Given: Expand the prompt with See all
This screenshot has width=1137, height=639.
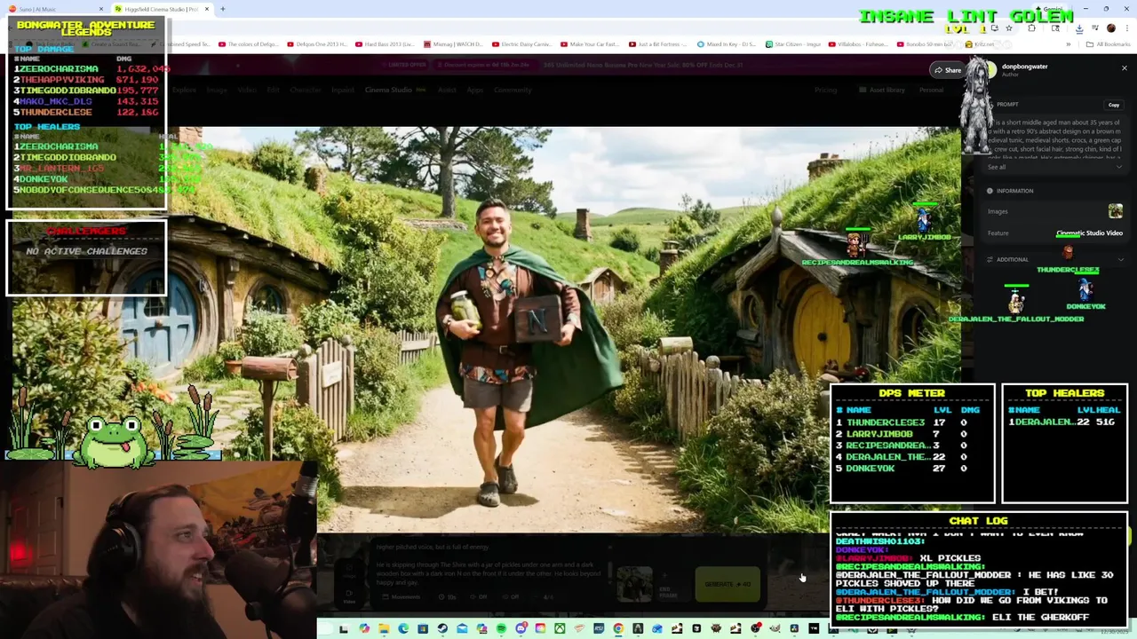Looking at the screenshot, I should coord(997,167).
